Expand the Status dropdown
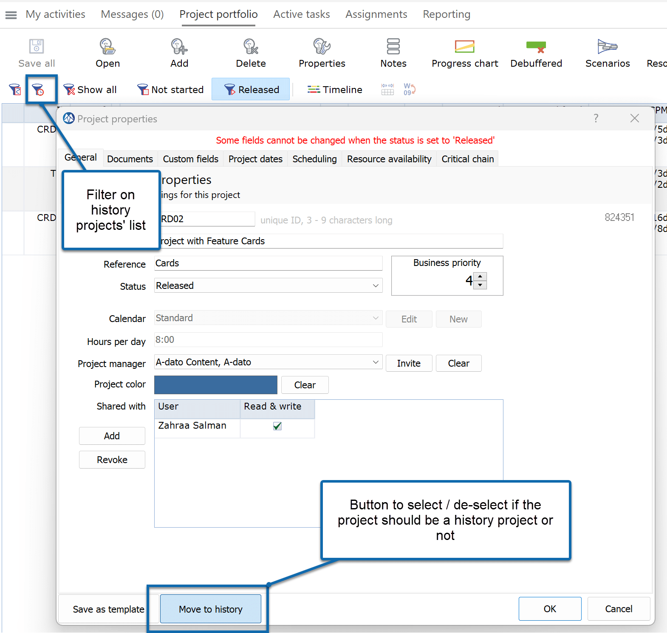667x633 pixels. [376, 285]
